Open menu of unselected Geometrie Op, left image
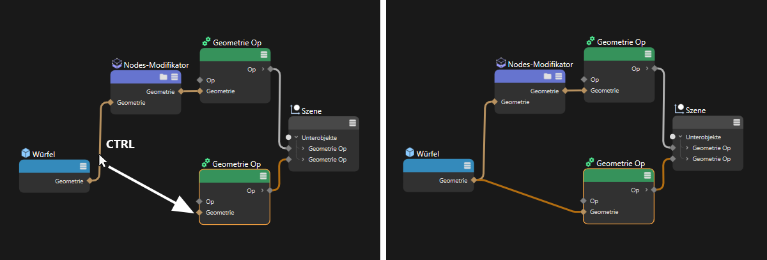The width and height of the screenshot is (767, 260). (264, 54)
